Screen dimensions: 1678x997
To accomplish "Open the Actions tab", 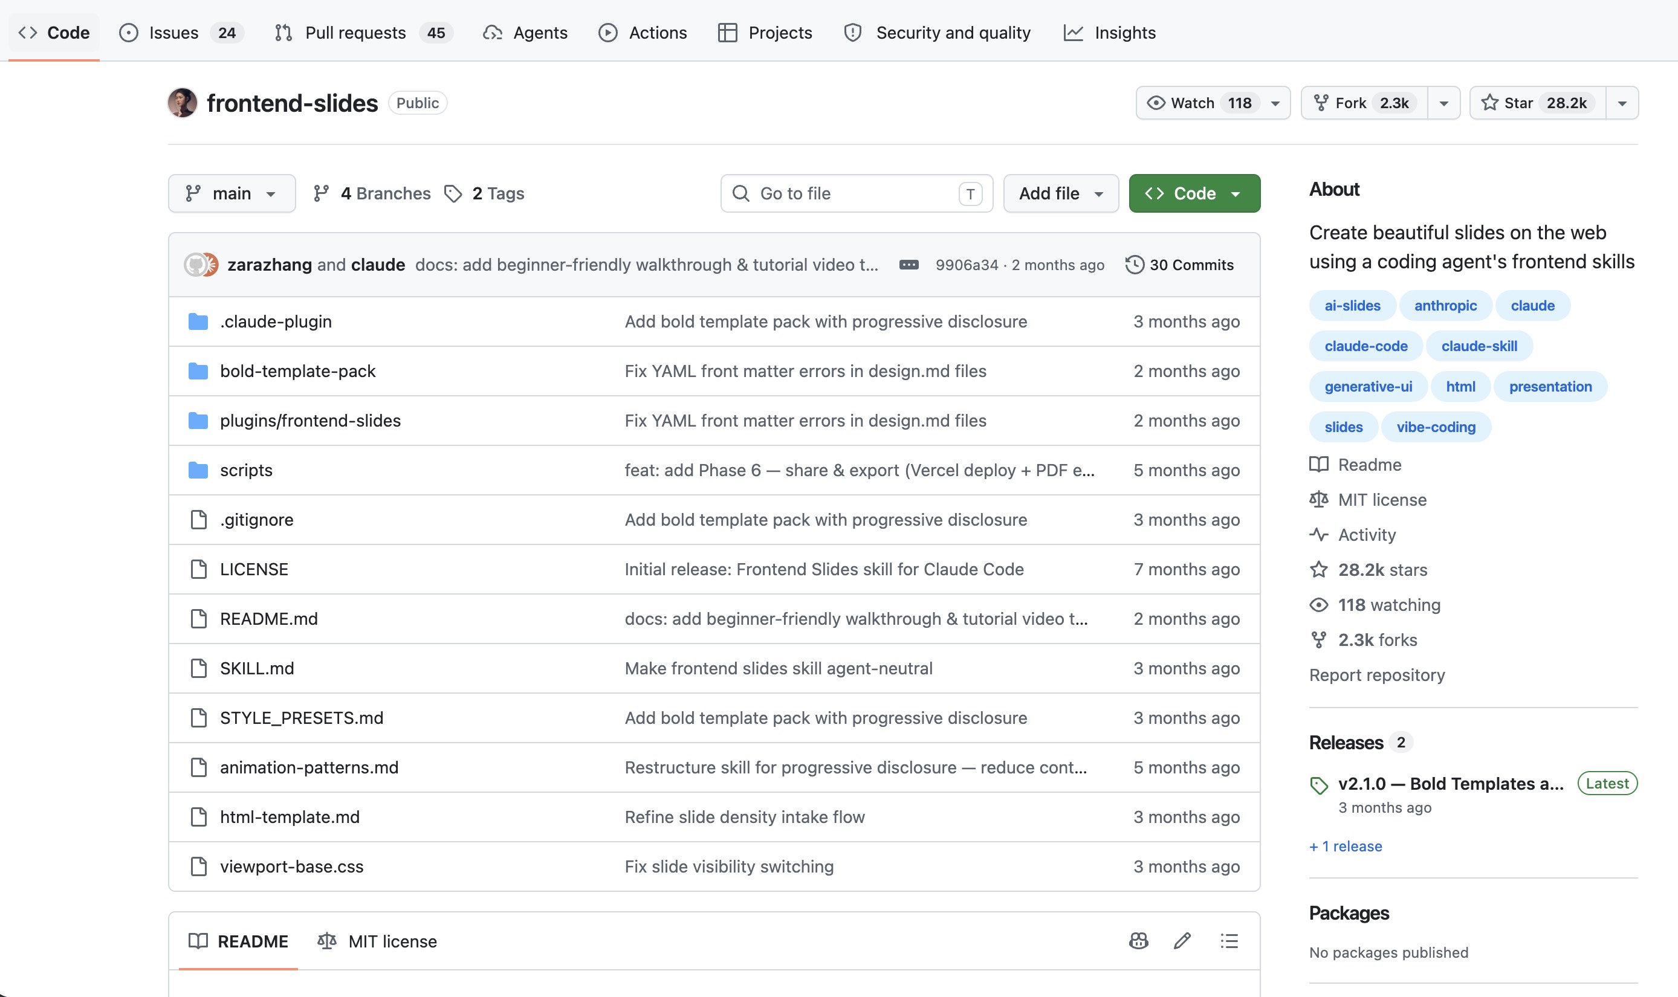I will 643,32.
